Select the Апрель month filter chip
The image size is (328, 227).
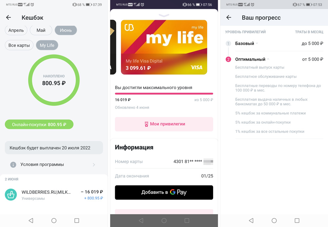click(16, 30)
